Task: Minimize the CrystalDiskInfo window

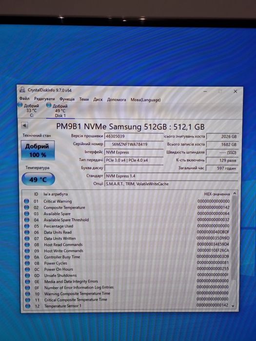Action: (205, 92)
